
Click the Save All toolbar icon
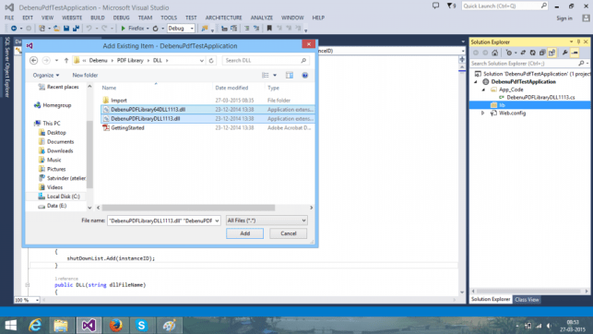(76, 29)
